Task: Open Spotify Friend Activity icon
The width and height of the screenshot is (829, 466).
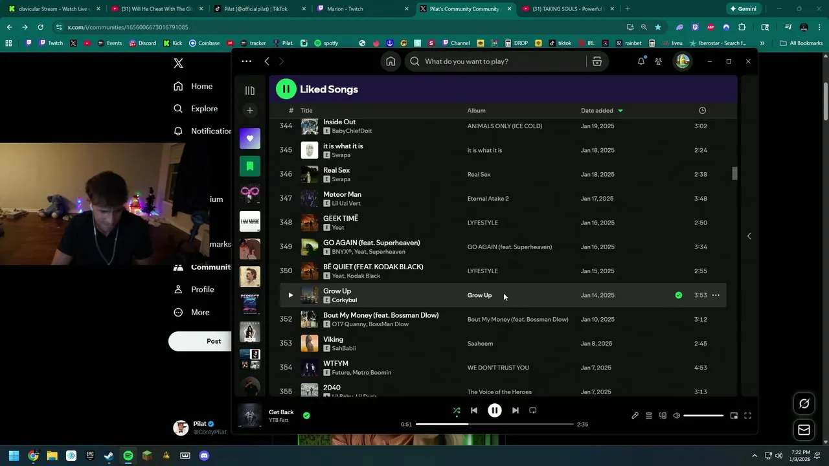Action: coord(659,61)
